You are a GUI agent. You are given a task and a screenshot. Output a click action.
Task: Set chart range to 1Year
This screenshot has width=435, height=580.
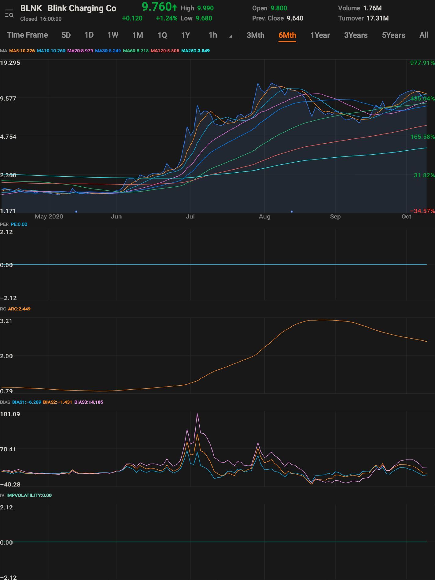point(320,35)
